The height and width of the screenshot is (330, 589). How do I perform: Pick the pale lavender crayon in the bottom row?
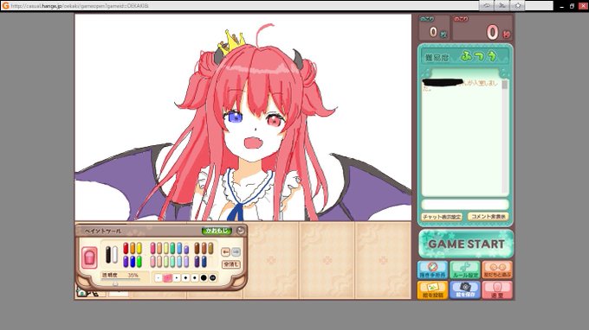(x=186, y=262)
